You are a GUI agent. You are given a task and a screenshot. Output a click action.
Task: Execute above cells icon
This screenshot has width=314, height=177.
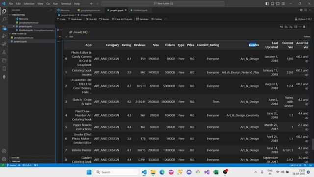(286, 27)
